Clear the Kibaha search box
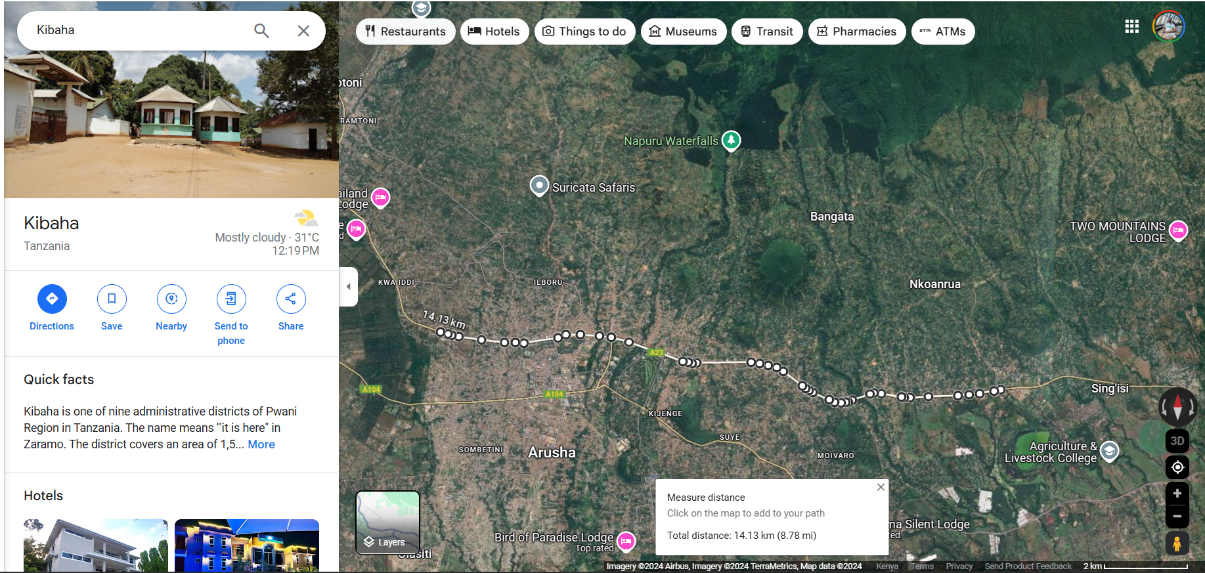This screenshot has height=573, width=1205. [x=303, y=30]
